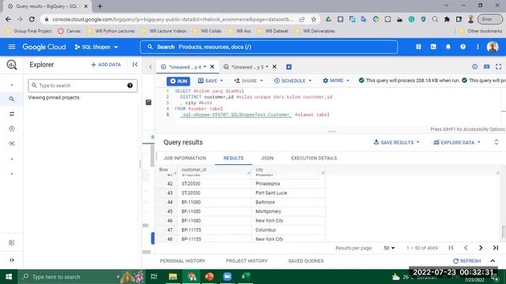
Task: Open Excel from the taskbar
Action: 246,276
